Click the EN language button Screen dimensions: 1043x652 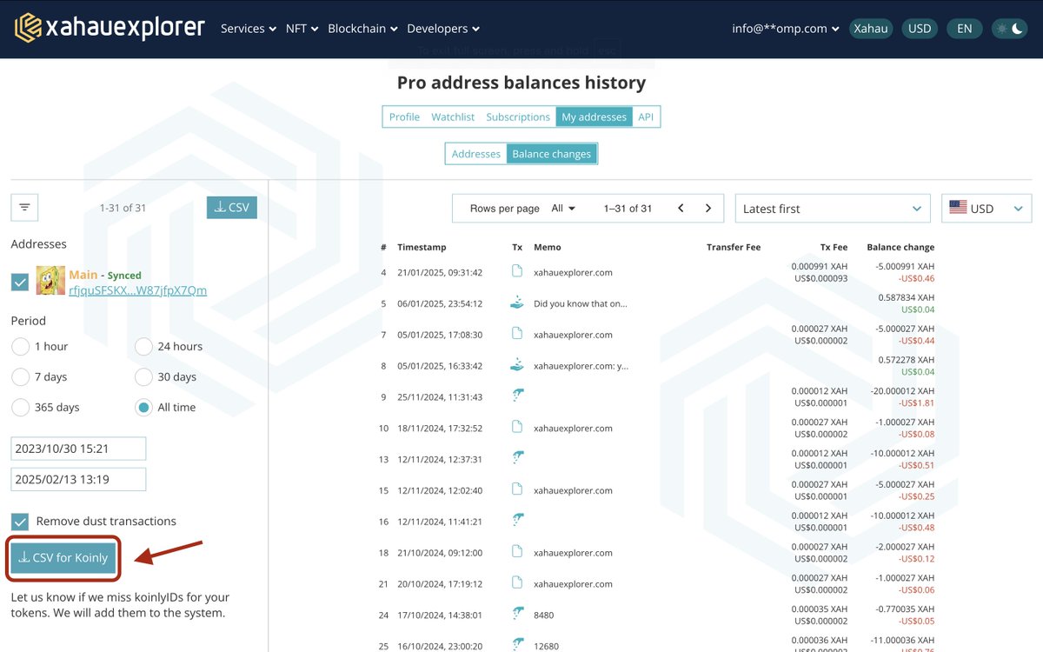point(965,28)
